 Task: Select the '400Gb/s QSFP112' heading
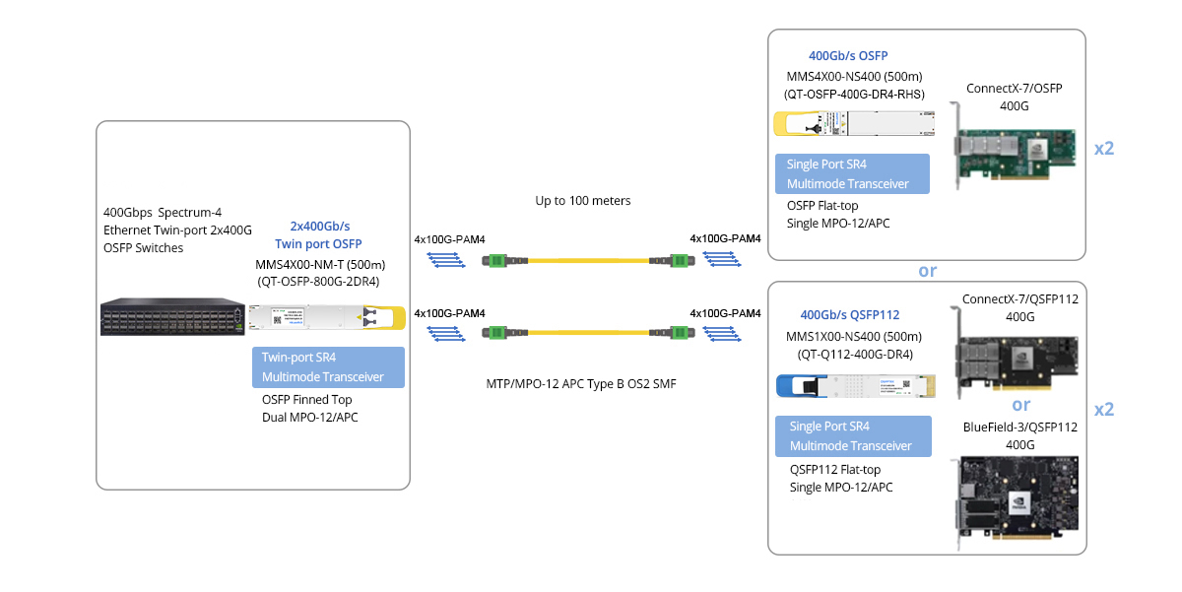coord(850,315)
